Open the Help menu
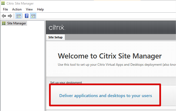Viewport: 176px width, 111px height. pyautogui.click(x=40, y=9)
